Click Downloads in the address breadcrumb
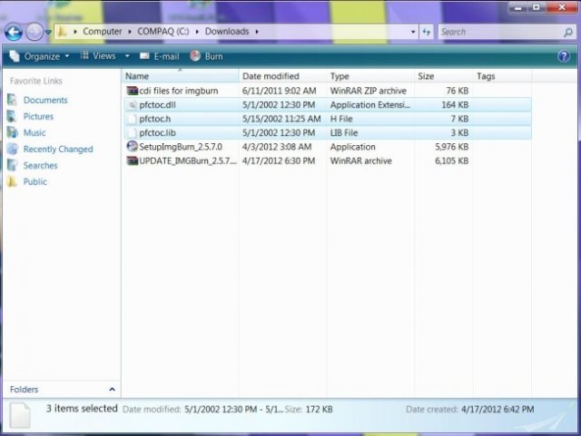This screenshot has height=436, width=581. [x=227, y=32]
